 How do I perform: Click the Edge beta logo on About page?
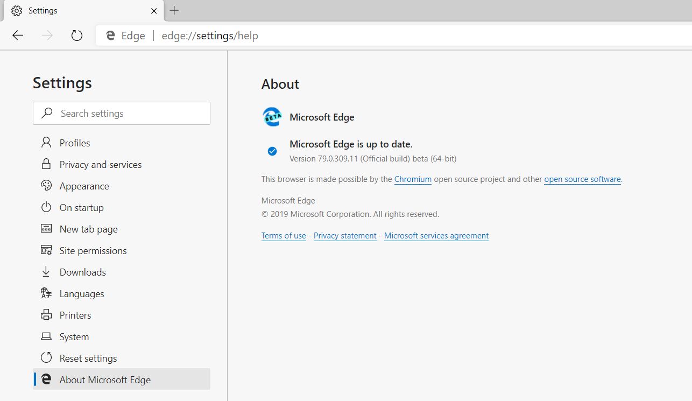click(x=272, y=117)
